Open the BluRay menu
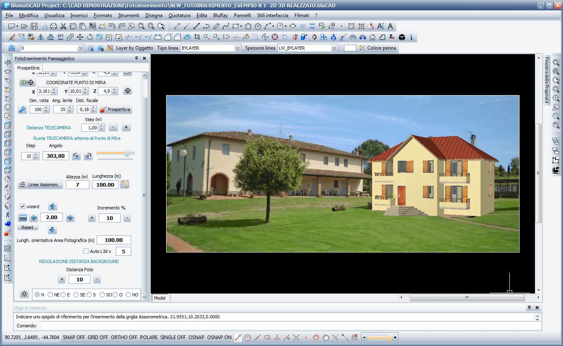The height and width of the screenshot is (346, 563). pos(221,15)
